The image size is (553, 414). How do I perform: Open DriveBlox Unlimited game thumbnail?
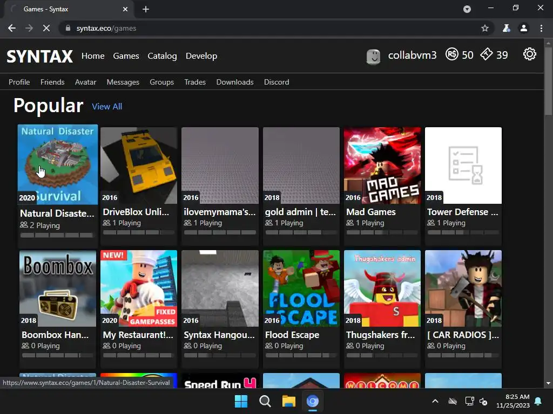[x=139, y=165]
